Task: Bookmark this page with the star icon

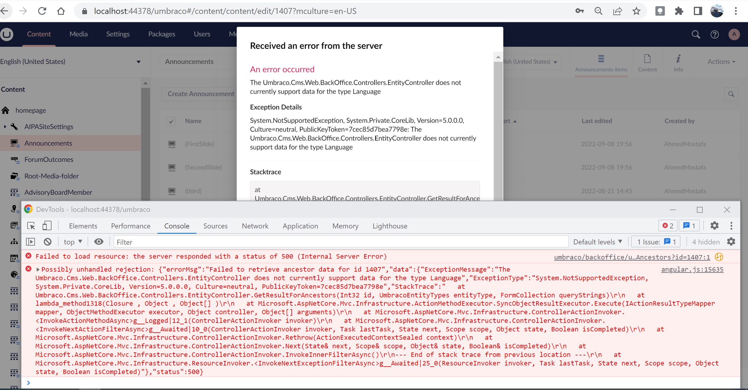Action: click(x=636, y=11)
